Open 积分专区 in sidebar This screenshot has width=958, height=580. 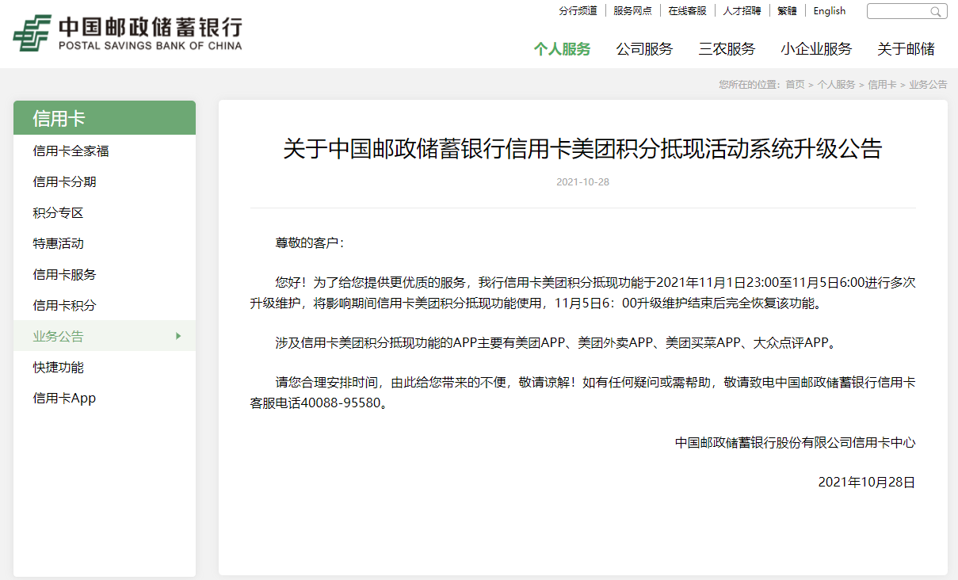tap(105, 212)
